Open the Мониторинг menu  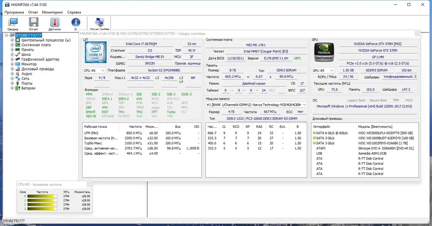pyautogui.click(x=52, y=12)
